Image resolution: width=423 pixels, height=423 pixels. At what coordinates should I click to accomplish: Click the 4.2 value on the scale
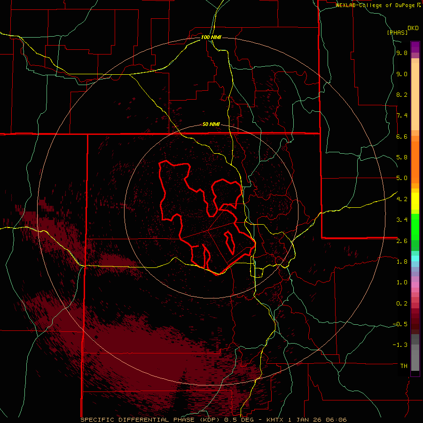pos(402,199)
